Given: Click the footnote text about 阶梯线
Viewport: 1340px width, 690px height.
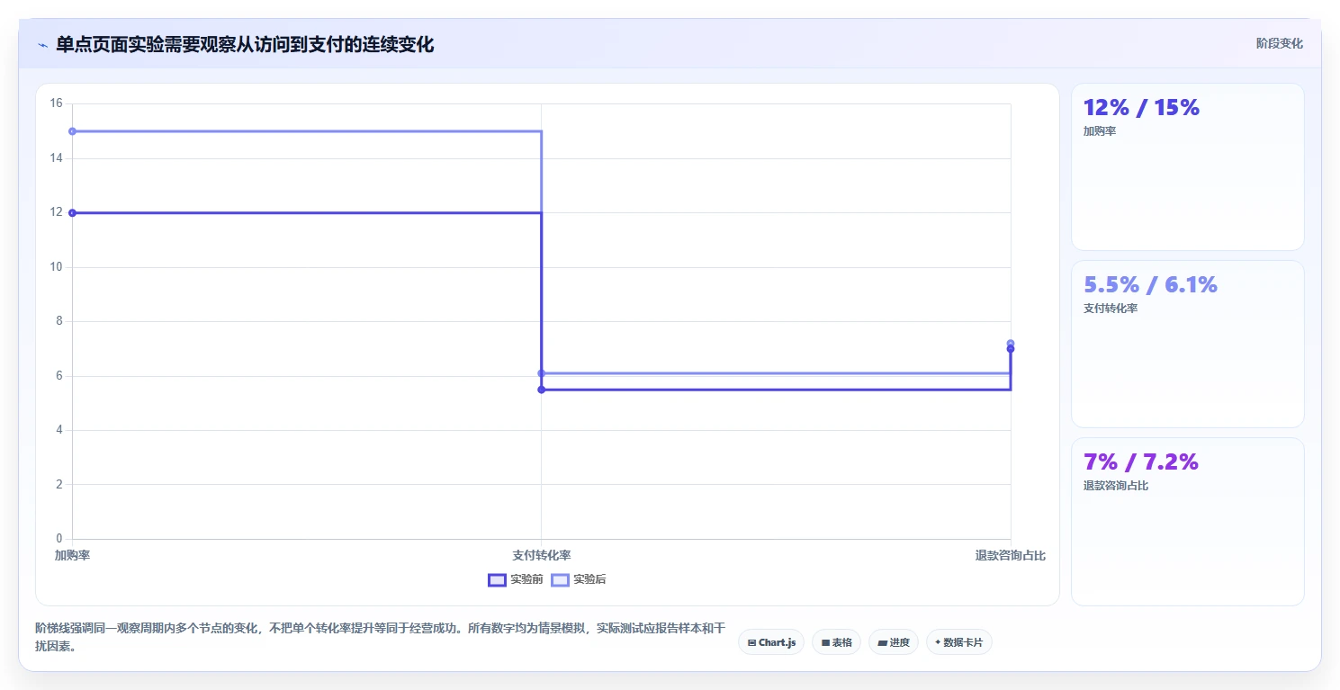Looking at the screenshot, I should coord(380,637).
